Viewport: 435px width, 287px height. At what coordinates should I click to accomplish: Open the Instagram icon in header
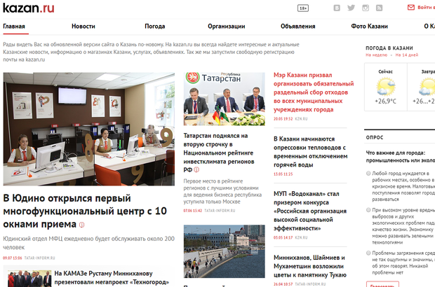tap(365, 8)
